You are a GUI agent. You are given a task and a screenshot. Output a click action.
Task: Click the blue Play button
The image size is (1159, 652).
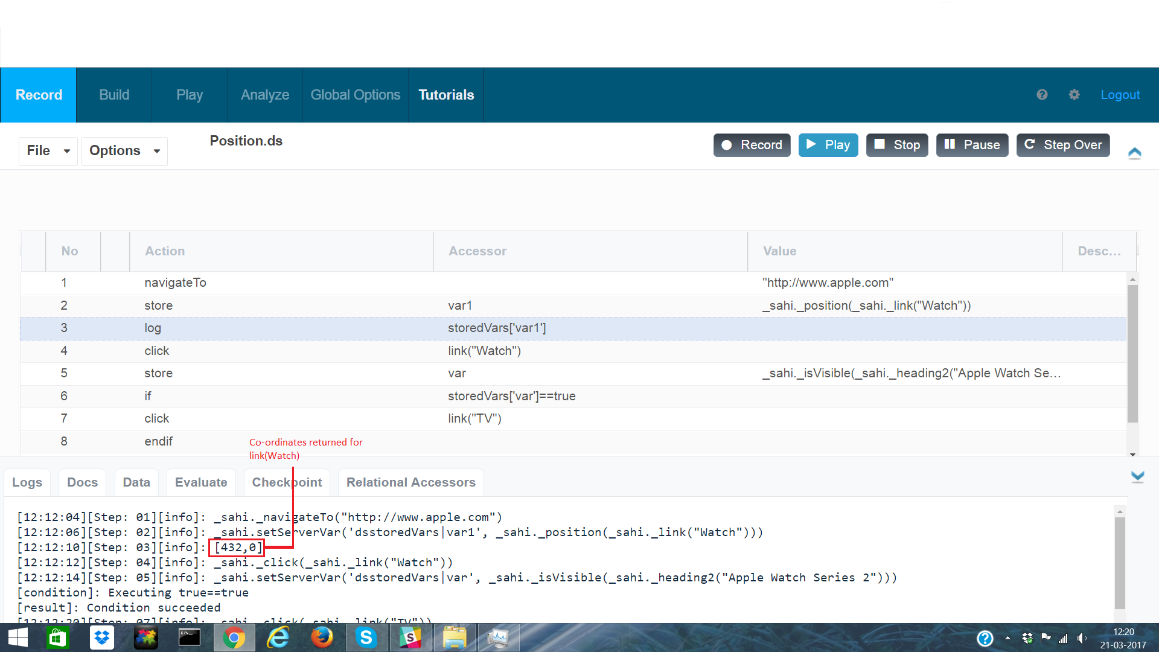(828, 145)
